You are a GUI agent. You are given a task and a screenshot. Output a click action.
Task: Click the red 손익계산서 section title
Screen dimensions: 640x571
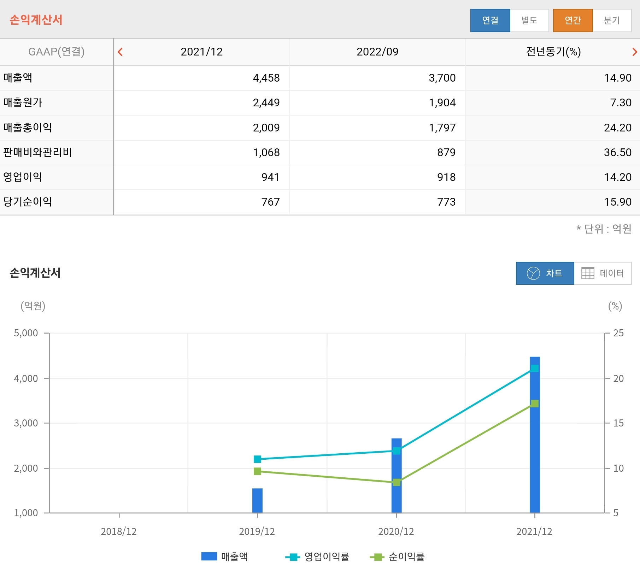point(36,20)
